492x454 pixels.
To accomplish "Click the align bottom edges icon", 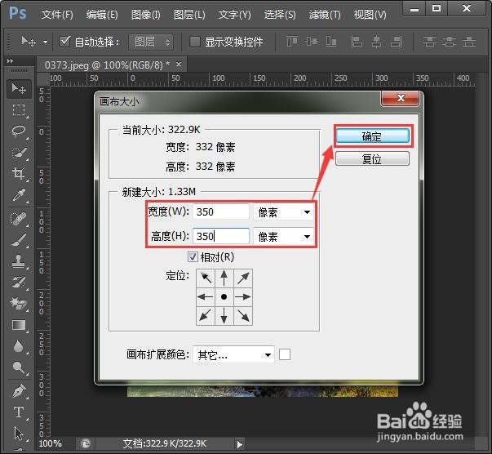I will point(331,41).
